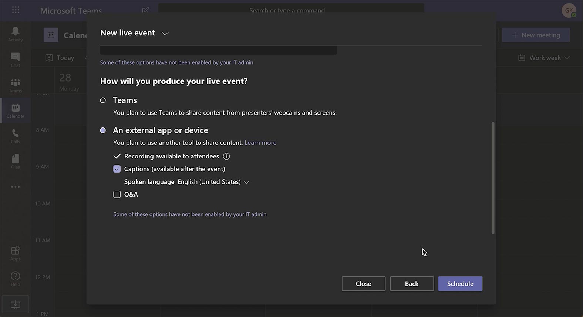Screen dimensions: 583x317
Task: Click the Close button
Action: (364, 284)
